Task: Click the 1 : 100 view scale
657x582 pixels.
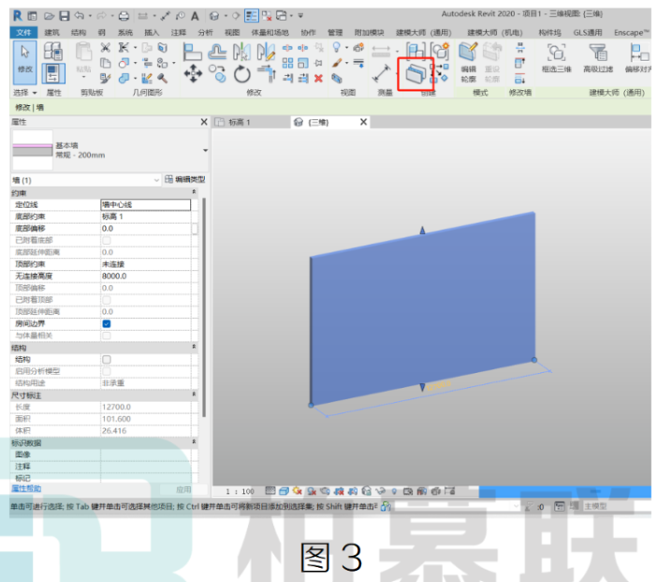Action: point(240,491)
